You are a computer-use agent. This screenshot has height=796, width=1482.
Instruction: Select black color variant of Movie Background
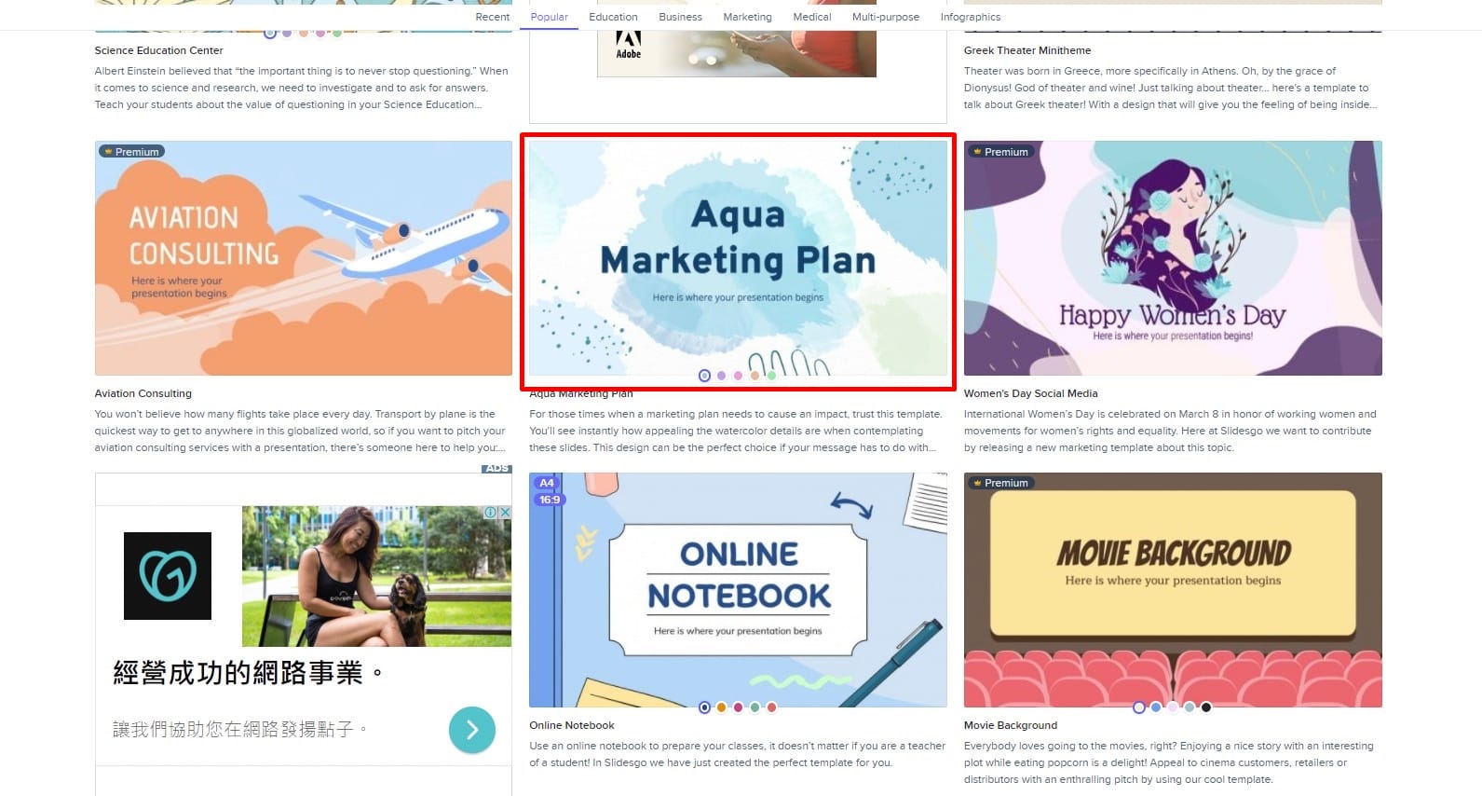[1205, 707]
